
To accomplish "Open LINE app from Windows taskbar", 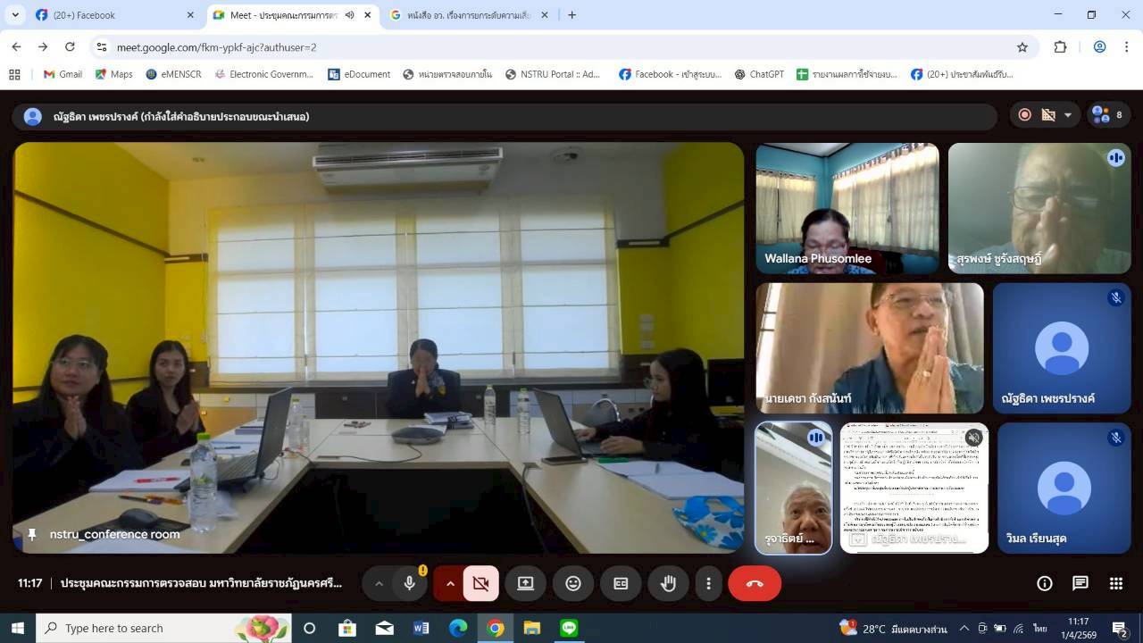I will [569, 628].
